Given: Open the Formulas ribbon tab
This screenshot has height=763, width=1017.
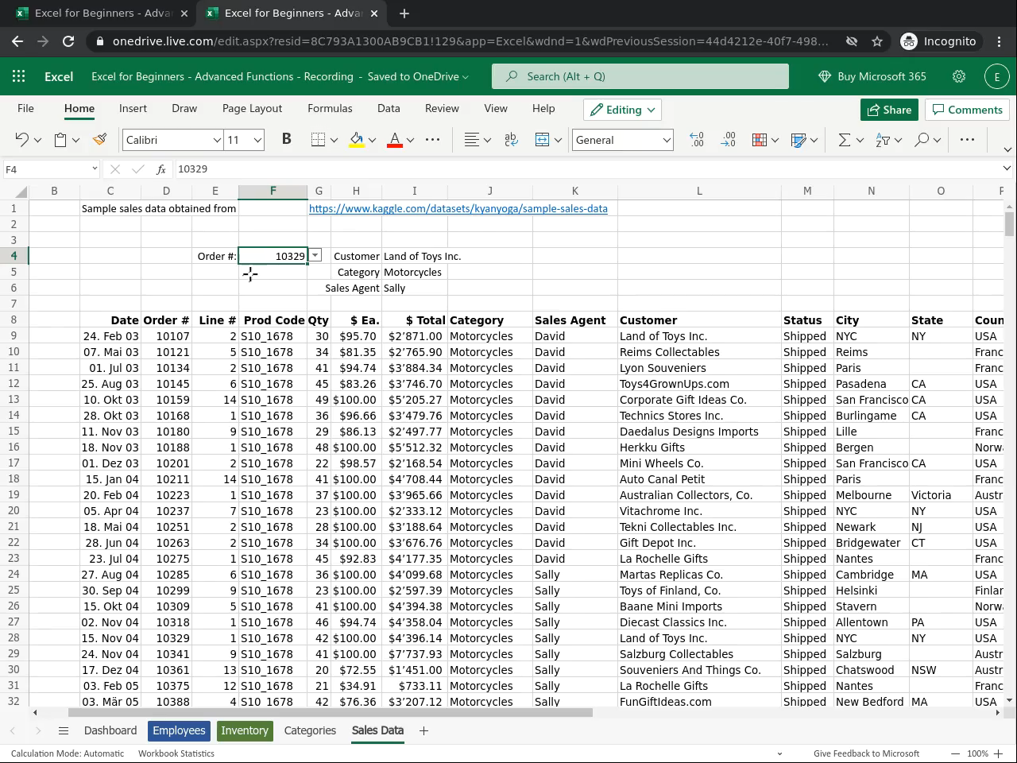Looking at the screenshot, I should pyautogui.click(x=330, y=109).
